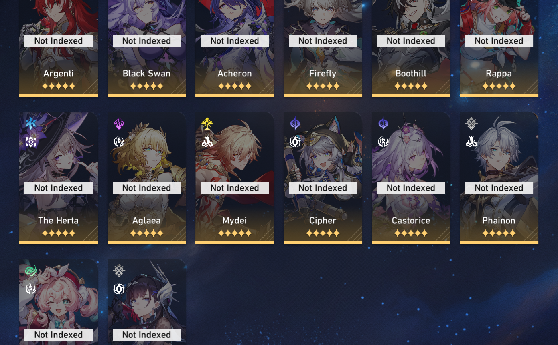Click the Remembrance path icon on Castorice's card
Screen dimensions: 558x345
pos(383,142)
